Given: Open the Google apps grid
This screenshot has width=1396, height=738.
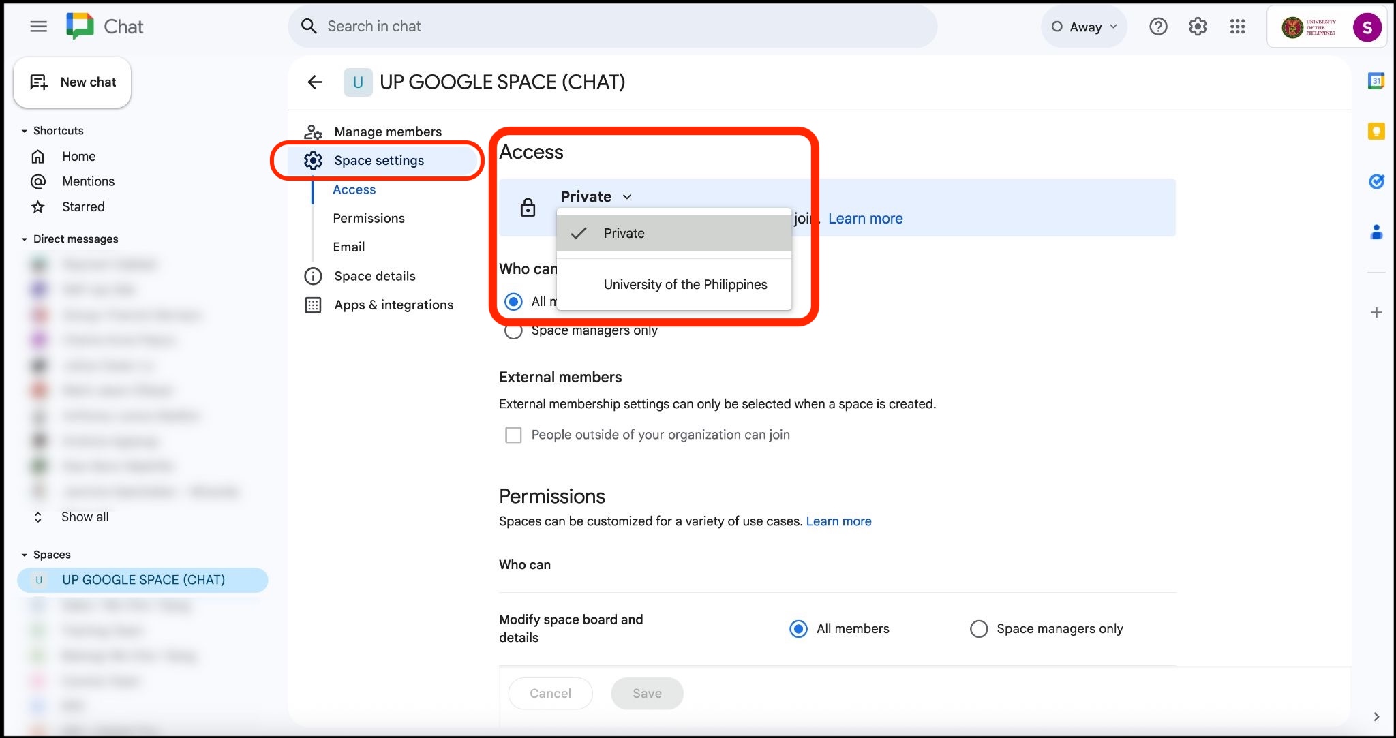Looking at the screenshot, I should coord(1237,27).
